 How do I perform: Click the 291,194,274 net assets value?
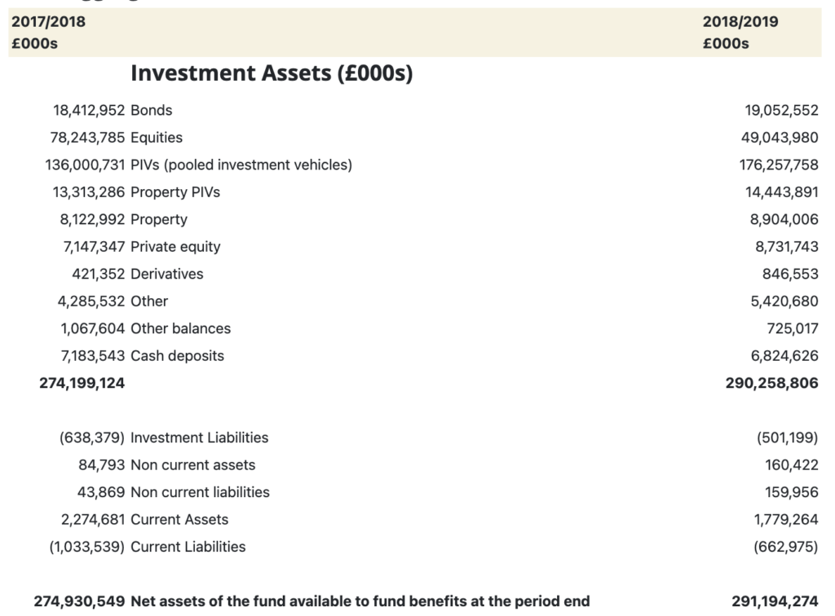[x=775, y=601]
